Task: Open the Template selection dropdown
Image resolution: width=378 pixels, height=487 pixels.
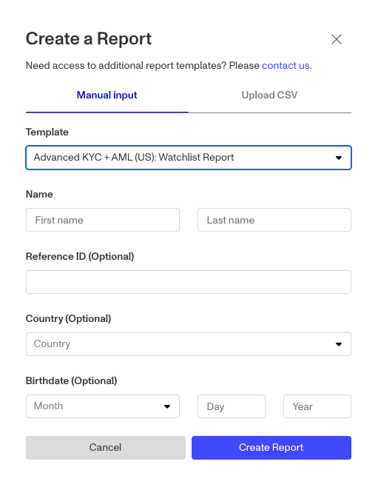Action: click(189, 158)
